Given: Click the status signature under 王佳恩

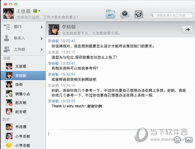Looking at the screenshot, I should (x=47, y=17).
